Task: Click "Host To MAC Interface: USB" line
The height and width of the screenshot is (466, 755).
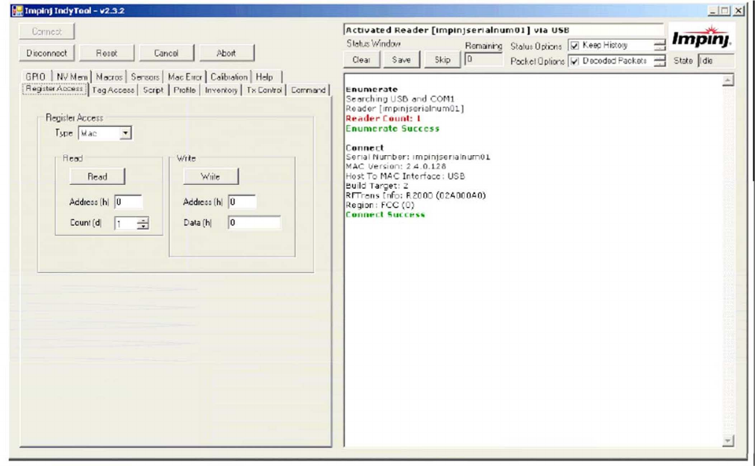Action: pyautogui.click(x=405, y=176)
